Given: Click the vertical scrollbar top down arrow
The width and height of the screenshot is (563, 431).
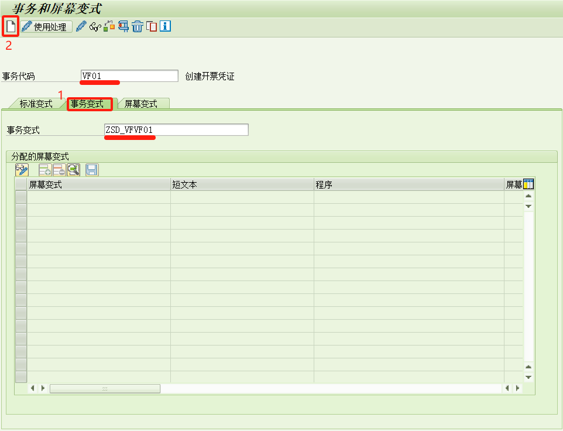Looking at the screenshot, I should tap(528, 206).
